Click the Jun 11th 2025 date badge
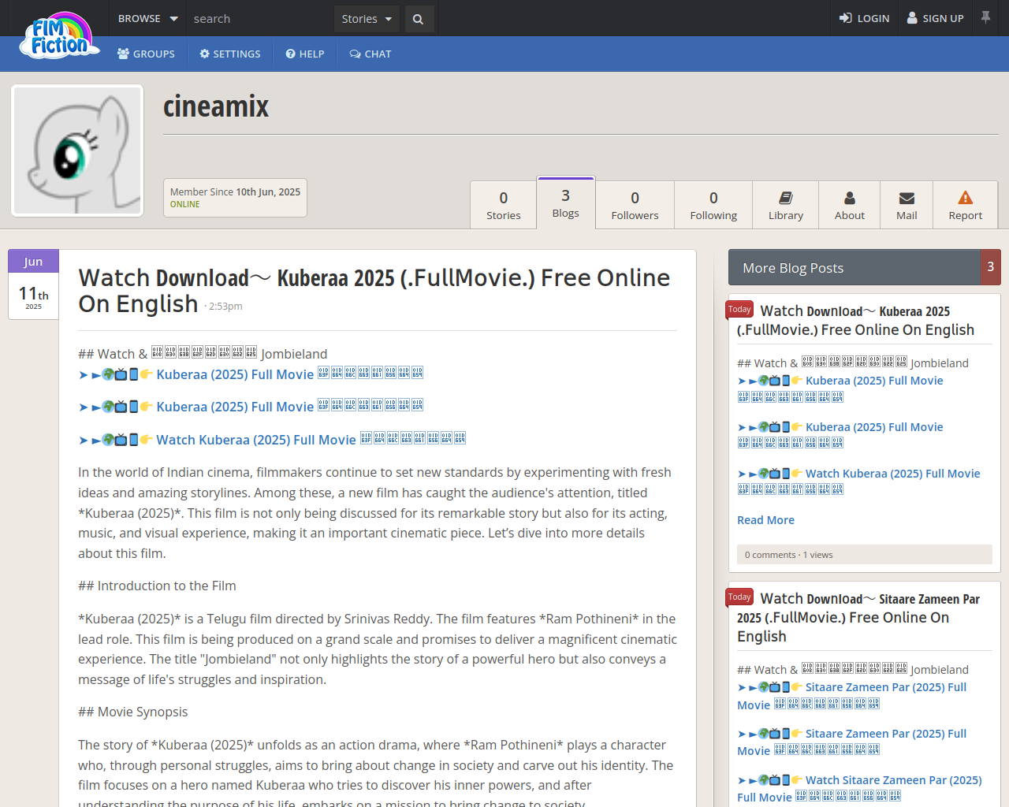The width and height of the screenshot is (1009, 807). [33, 284]
